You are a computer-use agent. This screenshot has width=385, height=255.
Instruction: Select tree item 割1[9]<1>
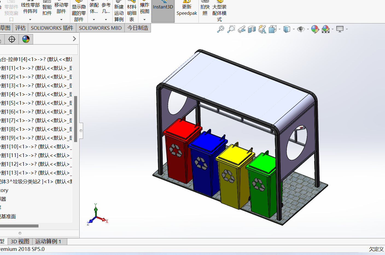pos(36,138)
